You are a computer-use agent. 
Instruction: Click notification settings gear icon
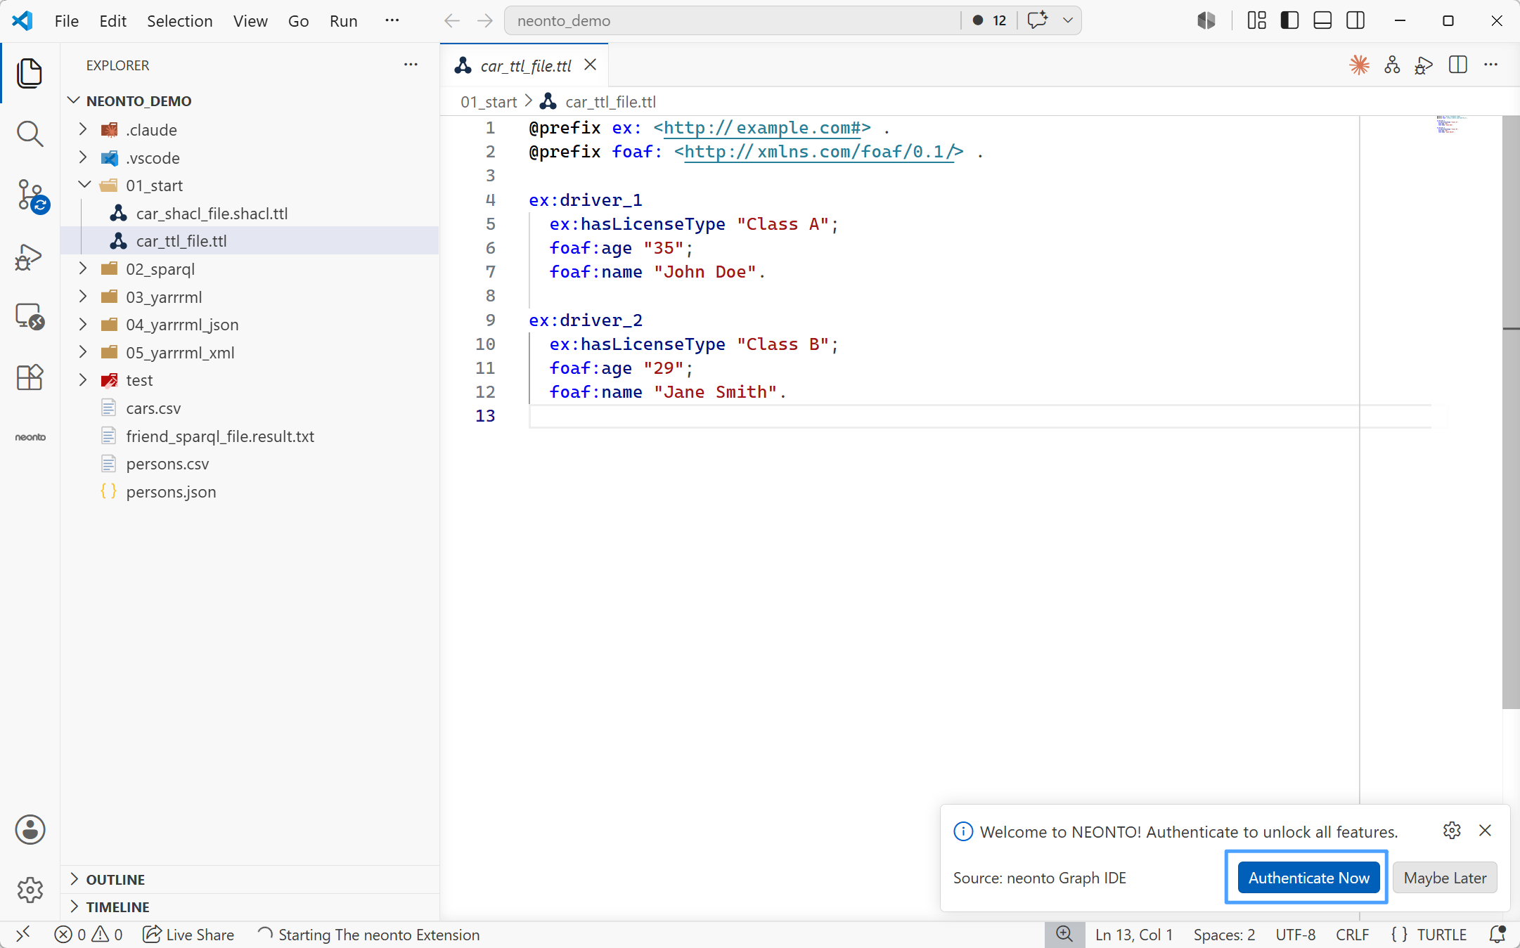pyautogui.click(x=1452, y=831)
